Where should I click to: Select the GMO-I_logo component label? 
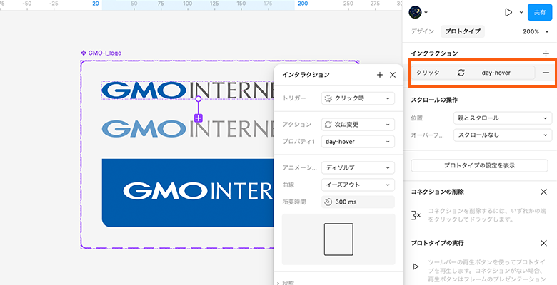(x=101, y=53)
